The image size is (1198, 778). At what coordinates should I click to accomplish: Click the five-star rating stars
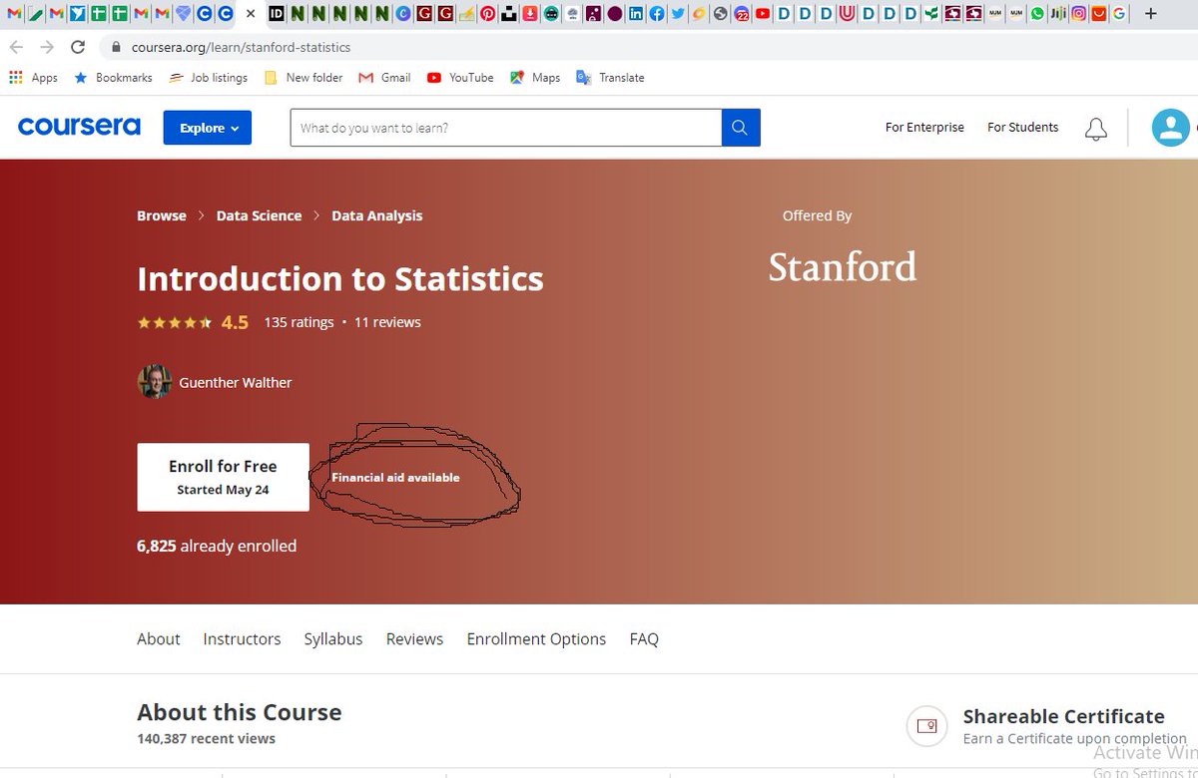(x=175, y=322)
